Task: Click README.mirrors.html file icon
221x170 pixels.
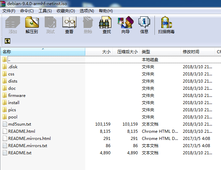Action: pyautogui.click(x=5, y=138)
